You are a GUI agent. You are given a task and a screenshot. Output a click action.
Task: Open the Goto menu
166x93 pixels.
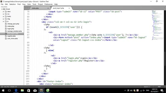29,4
